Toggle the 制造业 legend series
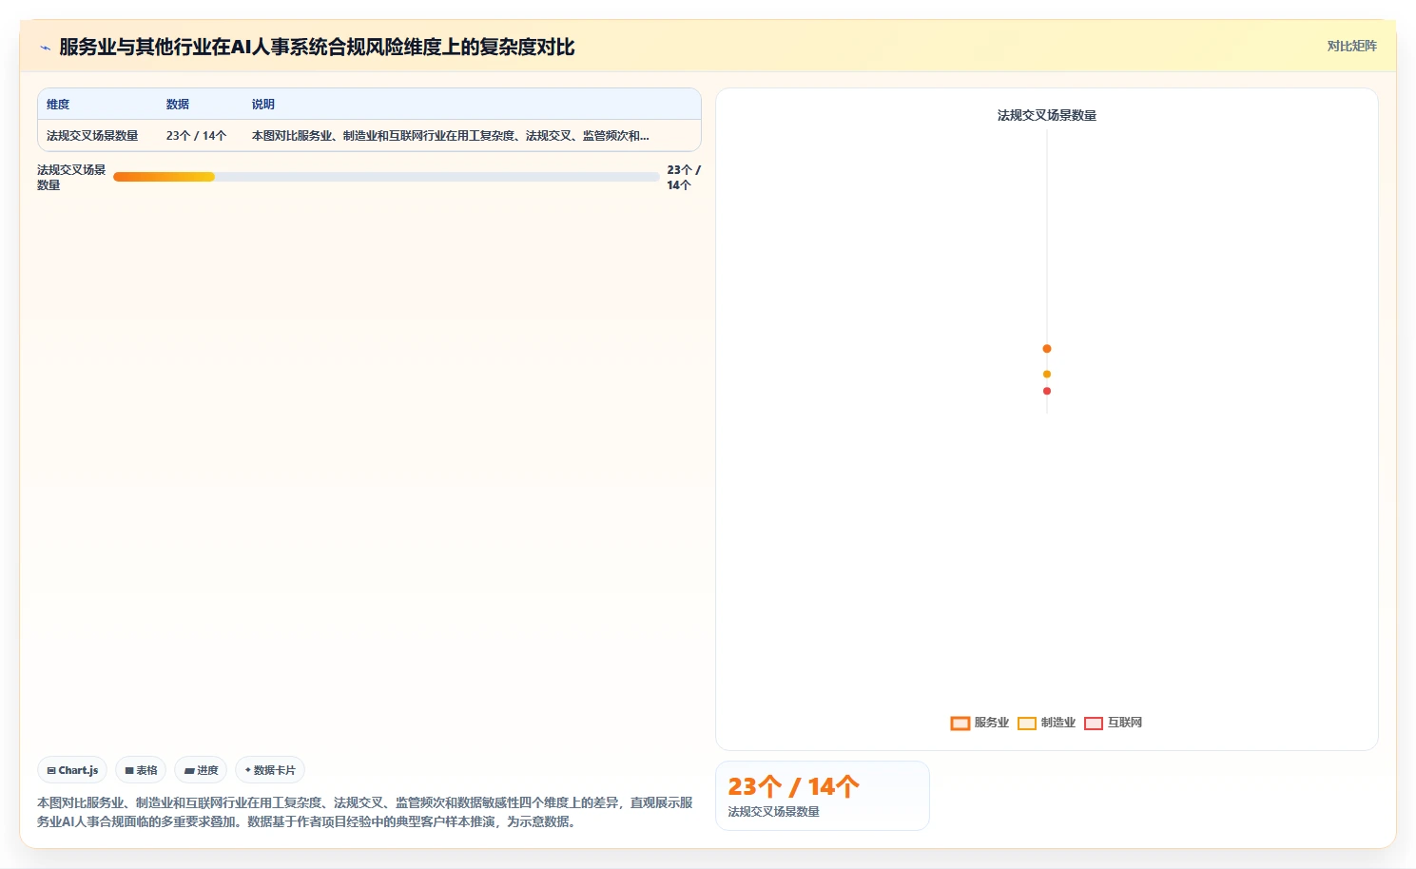Image resolution: width=1416 pixels, height=869 pixels. 1046,723
